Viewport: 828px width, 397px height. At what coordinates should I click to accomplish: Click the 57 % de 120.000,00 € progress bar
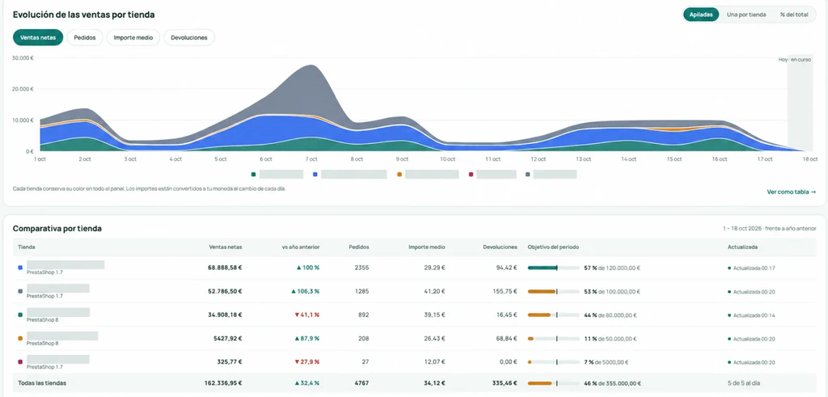pos(553,268)
